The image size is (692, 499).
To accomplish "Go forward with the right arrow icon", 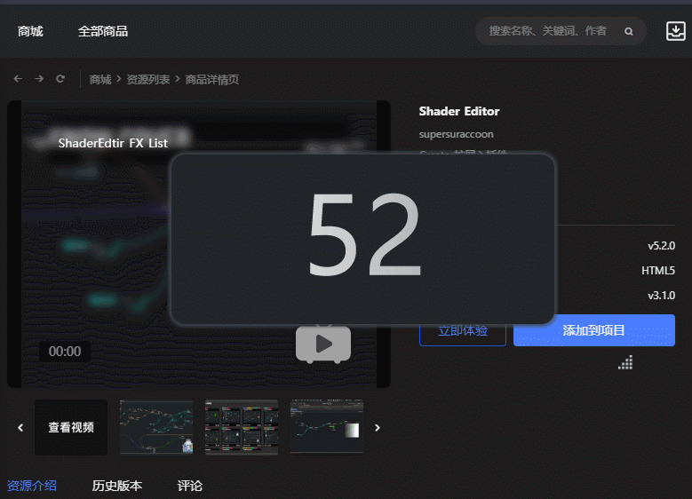I will [39, 78].
